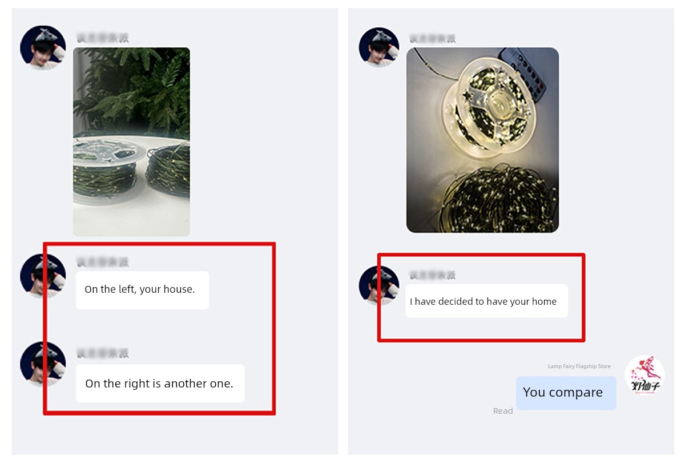
Task: Click customer avatar beside the glowing light reel photo
Action: click(379, 47)
